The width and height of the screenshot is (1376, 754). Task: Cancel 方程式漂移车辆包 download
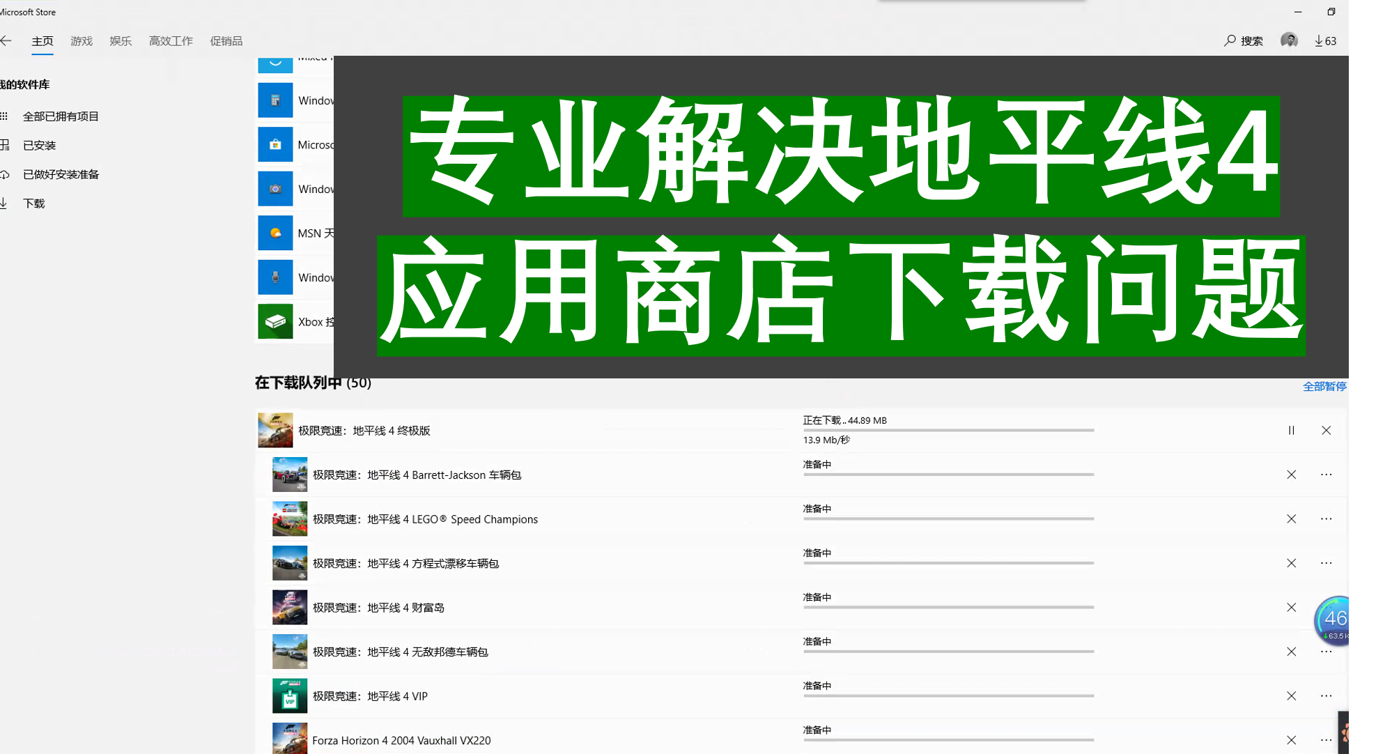point(1291,563)
